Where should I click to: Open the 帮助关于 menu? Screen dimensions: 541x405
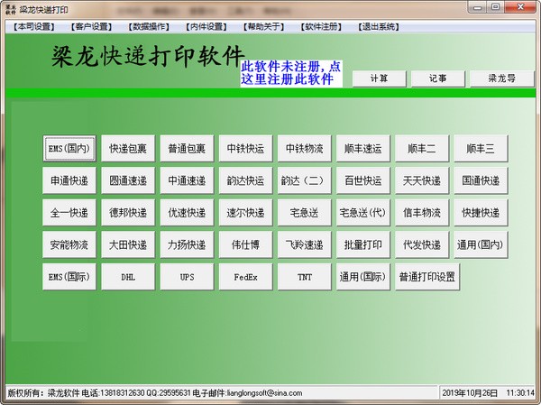263,26
